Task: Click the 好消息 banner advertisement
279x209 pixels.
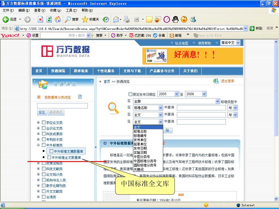Action: click(x=193, y=56)
